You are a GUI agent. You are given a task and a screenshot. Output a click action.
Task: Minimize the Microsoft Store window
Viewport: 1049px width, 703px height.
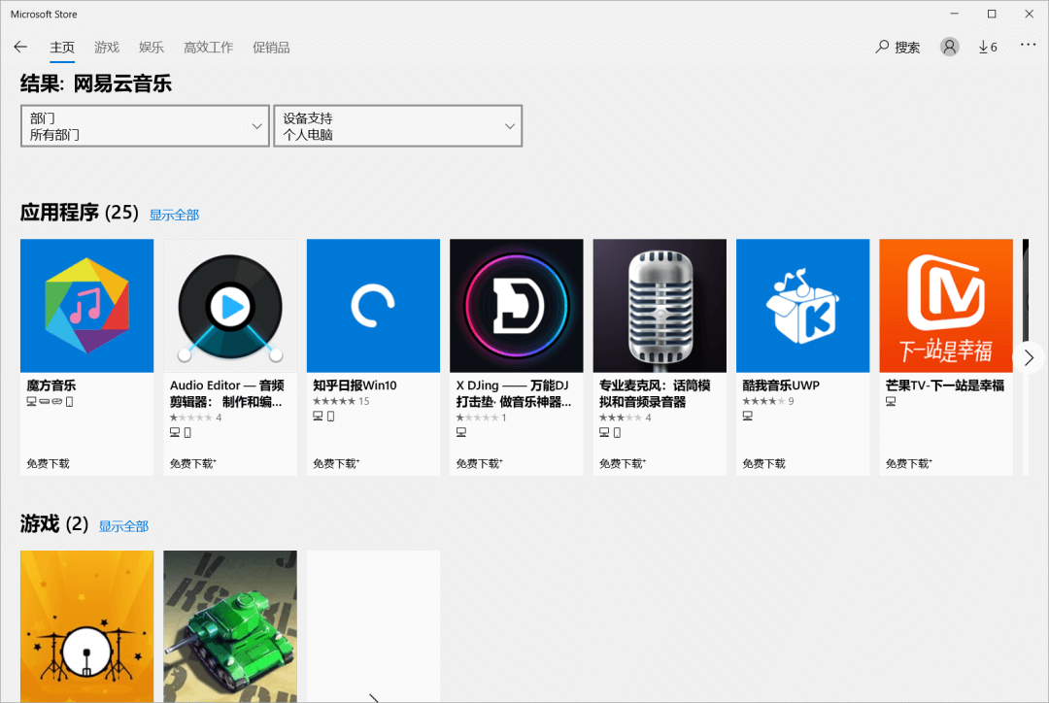(954, 14)
